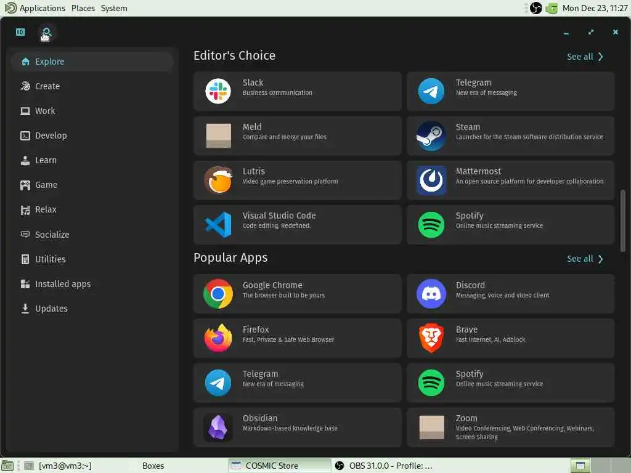The width and height of the screenshot is (631, 473).
Task: Click the Obsidian app icon
Action: [218, 427]
